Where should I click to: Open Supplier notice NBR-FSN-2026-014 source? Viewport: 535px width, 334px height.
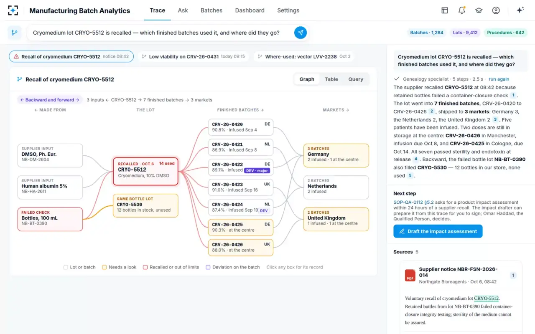(461, 275)
